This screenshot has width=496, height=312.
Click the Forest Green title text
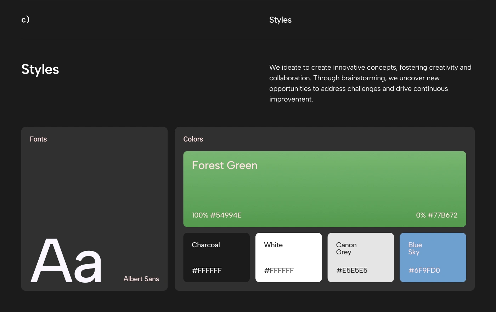pos(225,165)
